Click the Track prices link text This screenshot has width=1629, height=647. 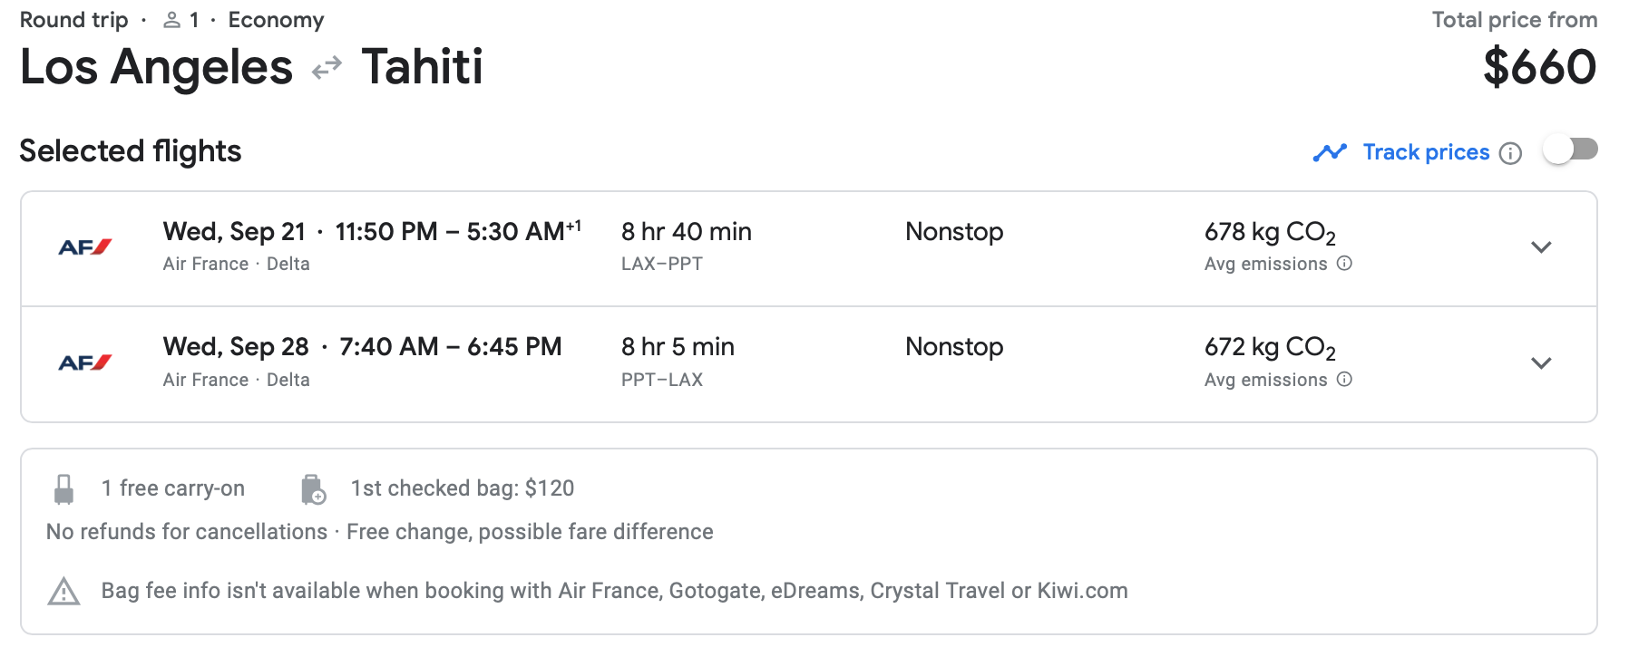coord(1426,152)
